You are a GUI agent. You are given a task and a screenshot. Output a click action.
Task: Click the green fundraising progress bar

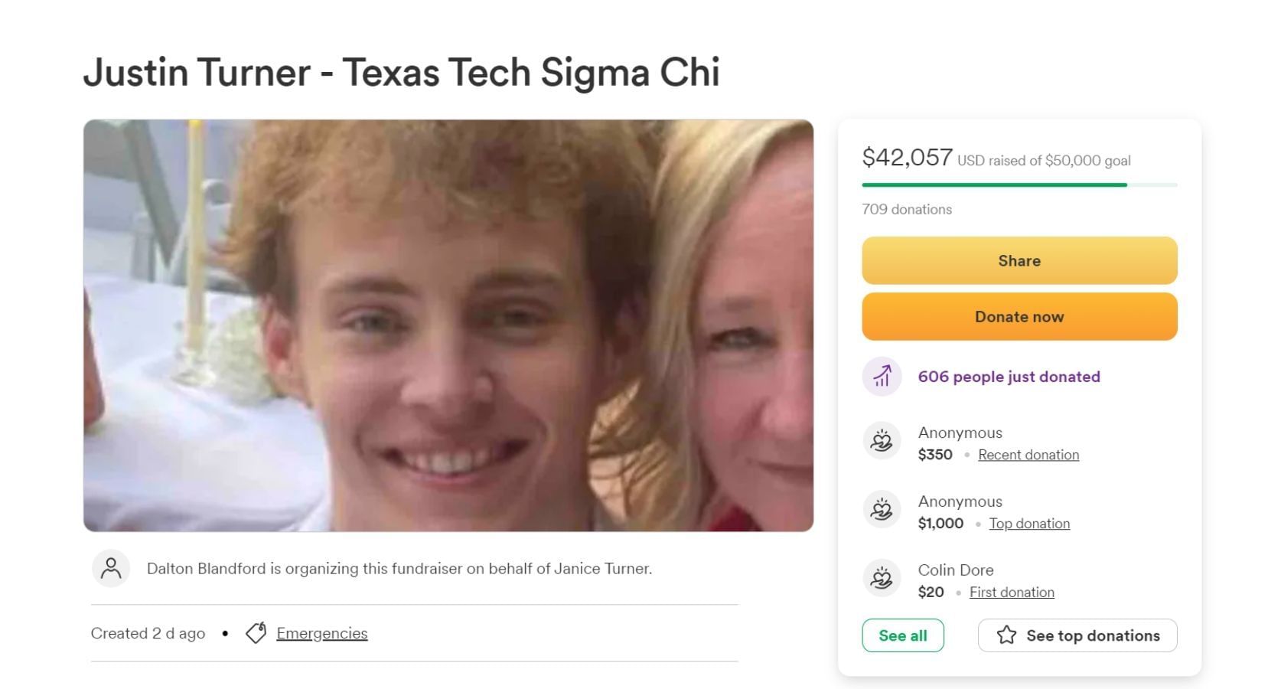[x=995, y=185]
